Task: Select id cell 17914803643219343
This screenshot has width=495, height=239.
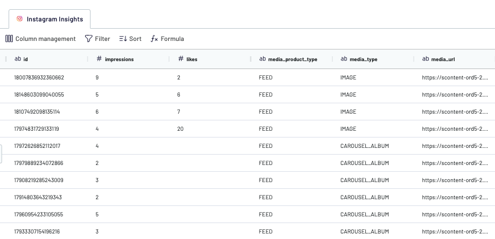Action: point(38,197)
